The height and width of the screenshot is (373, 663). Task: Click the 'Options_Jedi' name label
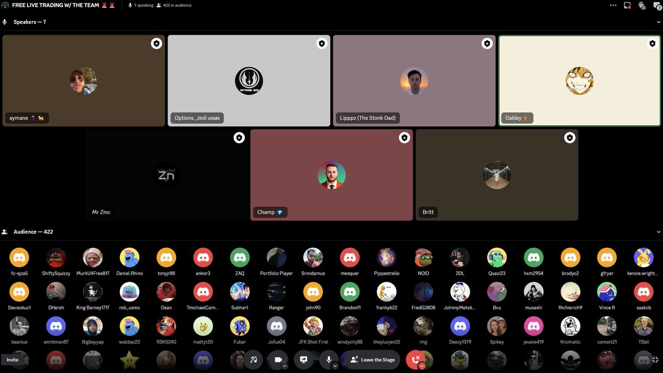[x=197, y=118]
